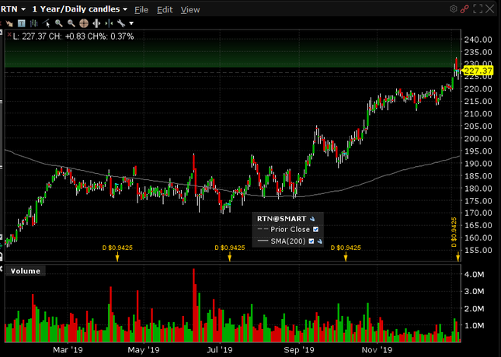Click the bar chart type icon
The width and height of the screenshot is (501, 357).
point(33,23)
